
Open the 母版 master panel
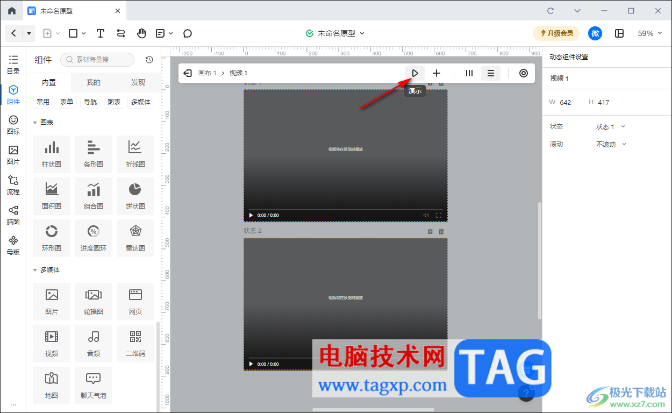click(13, 245)
